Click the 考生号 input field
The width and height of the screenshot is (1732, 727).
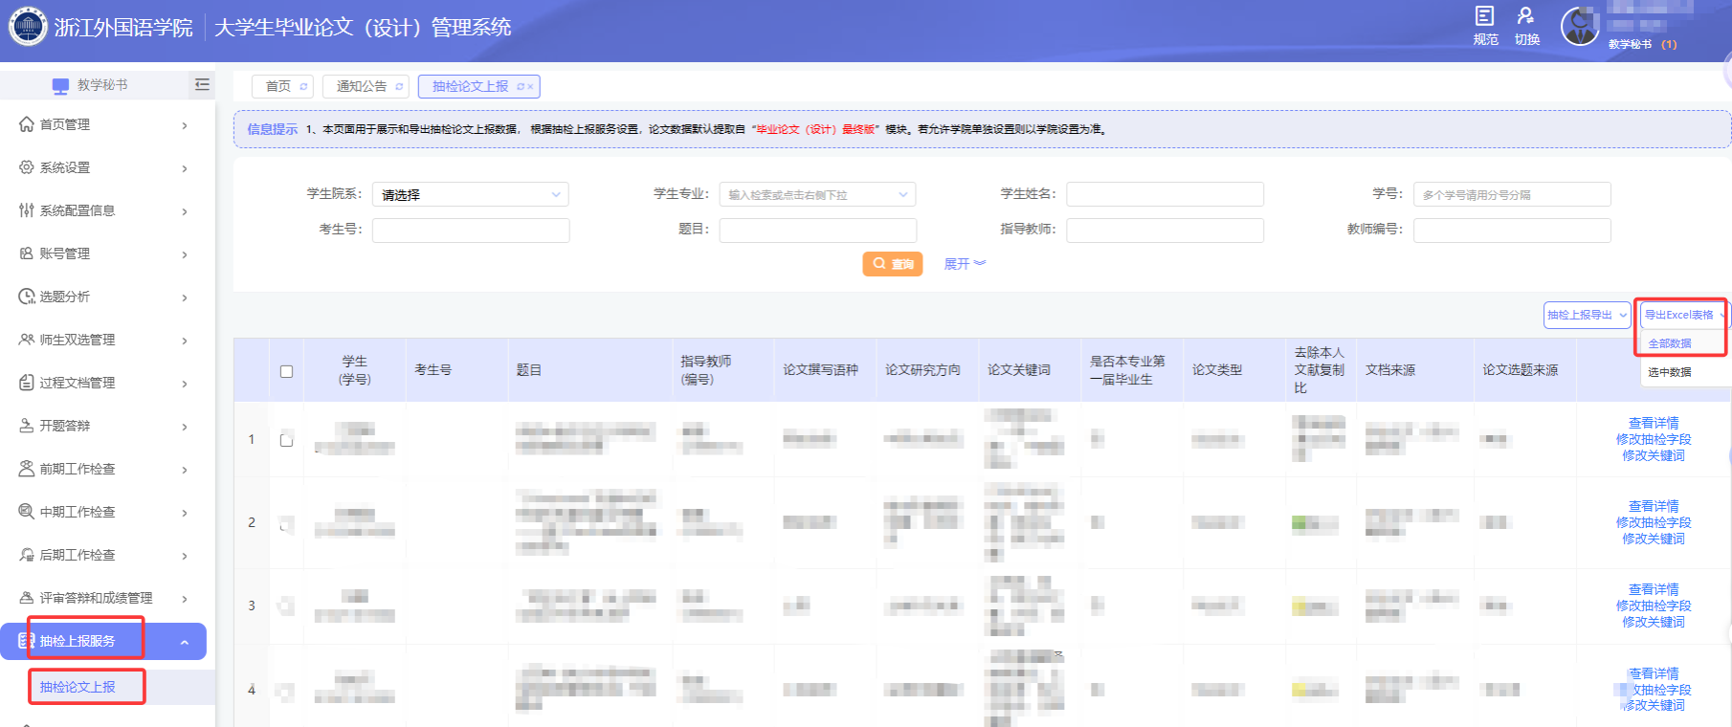click(471, 231)
